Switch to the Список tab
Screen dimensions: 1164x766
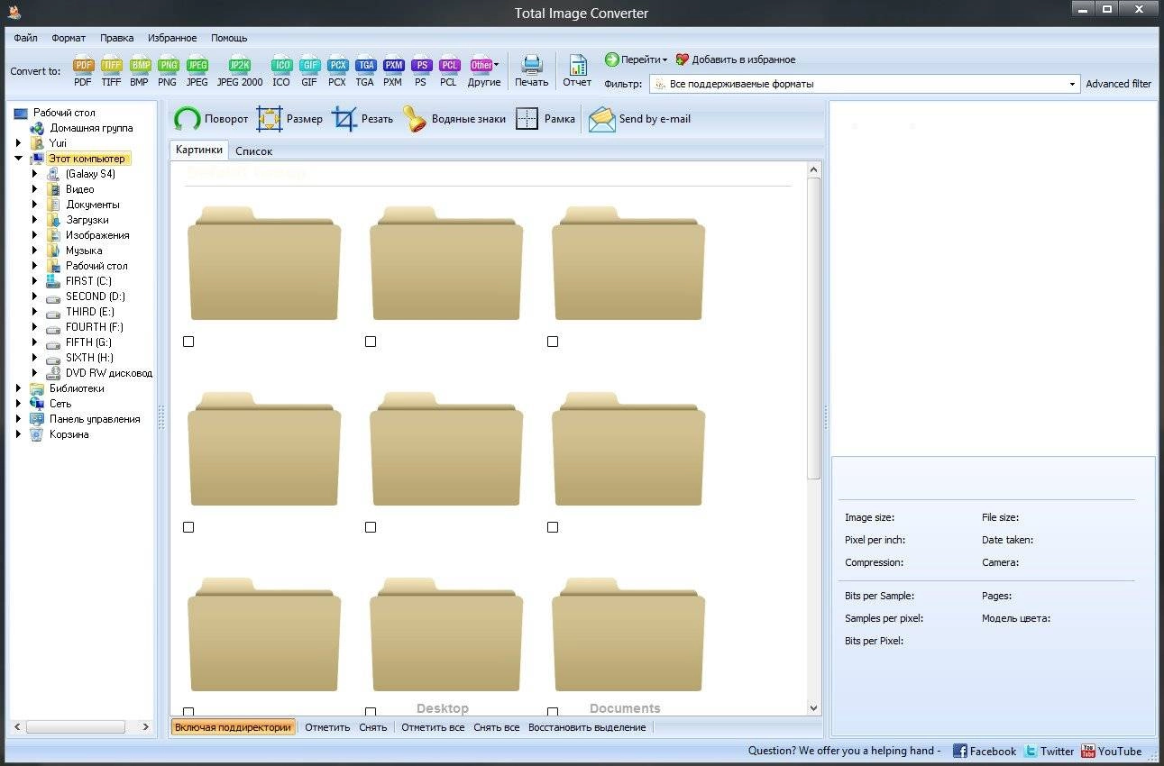pos(253,151)
